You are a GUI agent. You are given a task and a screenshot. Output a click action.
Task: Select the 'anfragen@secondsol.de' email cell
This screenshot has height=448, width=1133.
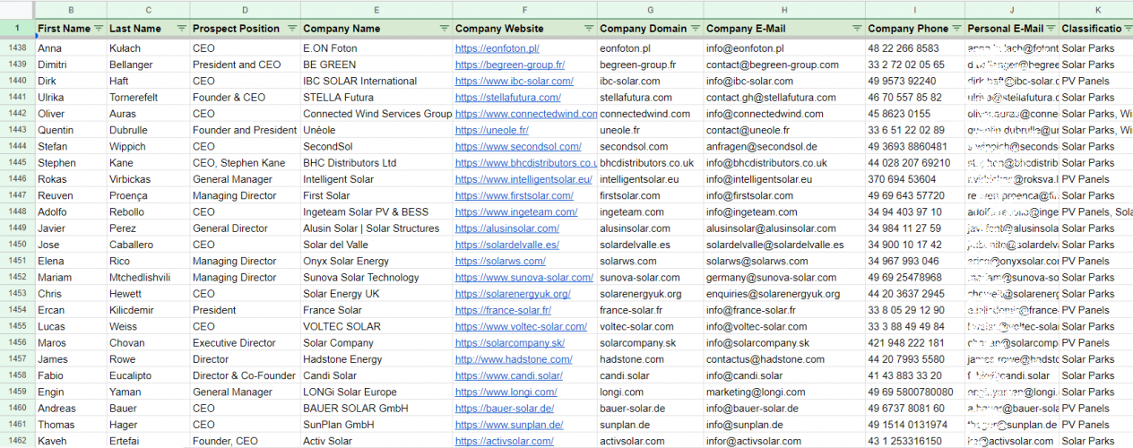click(x=784, y=146)
